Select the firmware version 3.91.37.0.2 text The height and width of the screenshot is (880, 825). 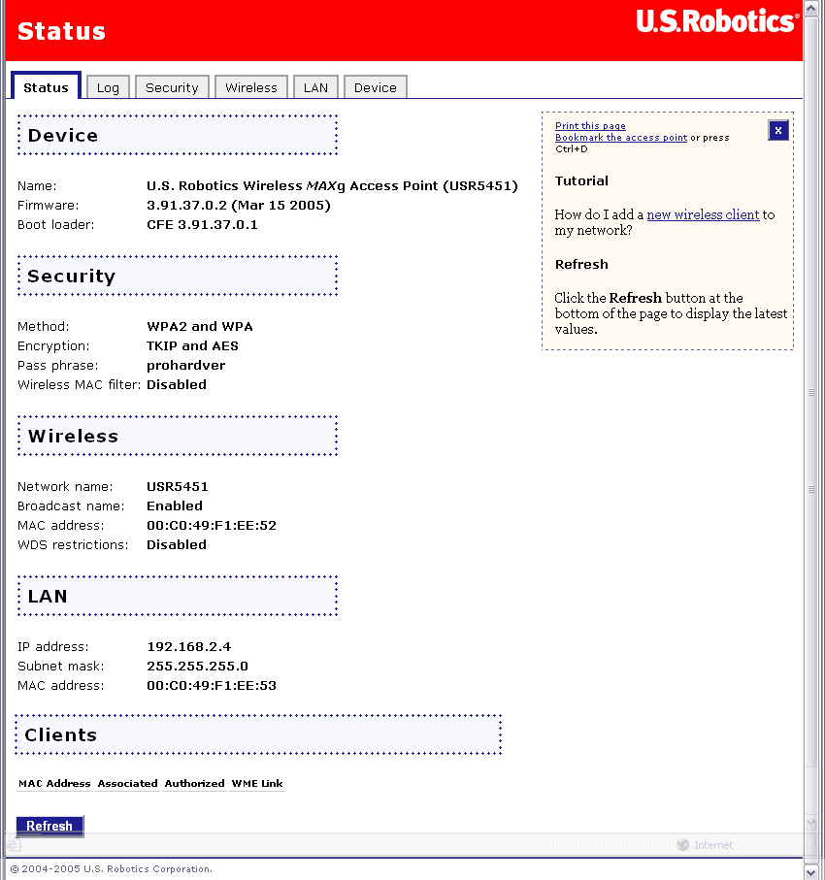[x=239, y=206]
